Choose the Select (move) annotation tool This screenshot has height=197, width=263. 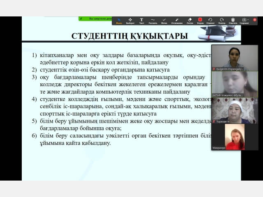[130, 21]
